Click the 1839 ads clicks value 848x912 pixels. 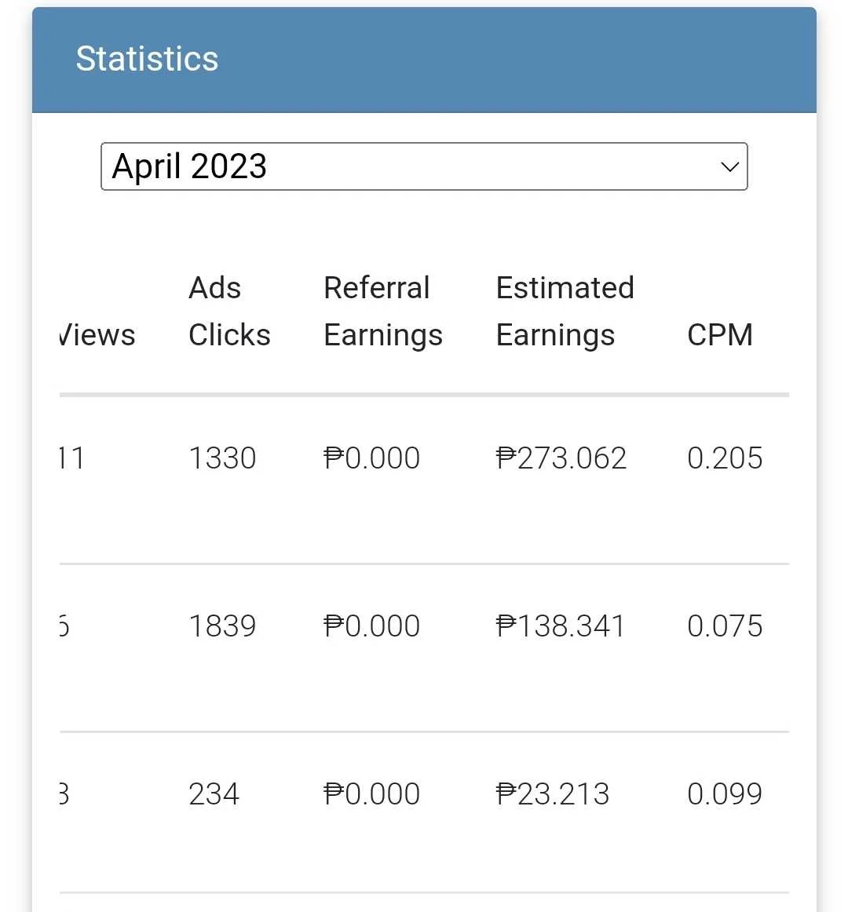222,626
